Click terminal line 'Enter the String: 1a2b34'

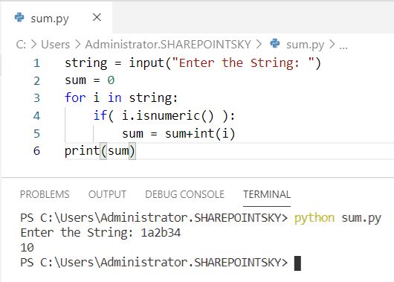(100, 233)
